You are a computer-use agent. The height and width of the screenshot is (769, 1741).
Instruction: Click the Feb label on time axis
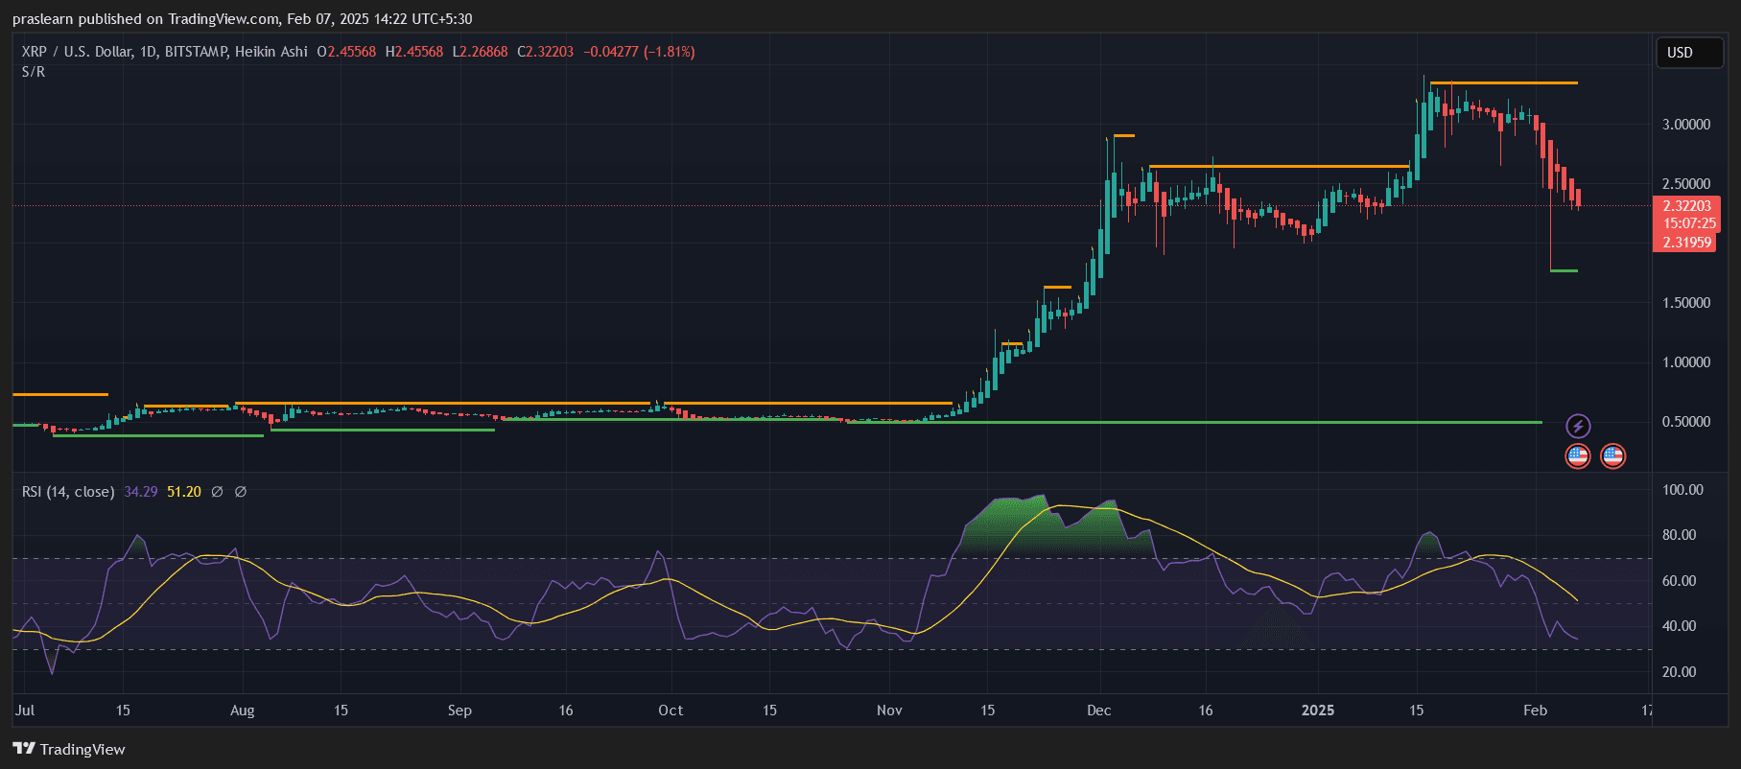[1536, 711]
